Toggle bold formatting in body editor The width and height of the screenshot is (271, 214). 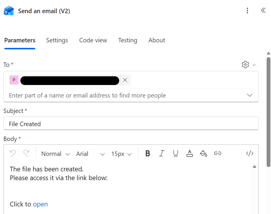[148, 154]
